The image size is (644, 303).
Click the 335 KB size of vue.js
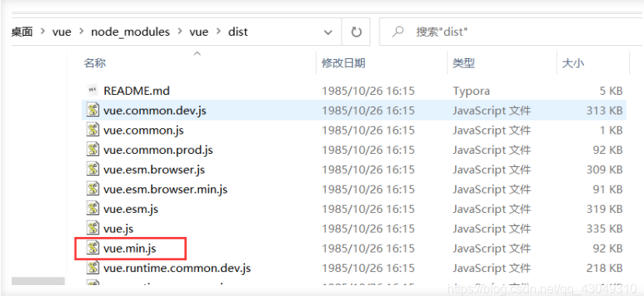point(605,228)
